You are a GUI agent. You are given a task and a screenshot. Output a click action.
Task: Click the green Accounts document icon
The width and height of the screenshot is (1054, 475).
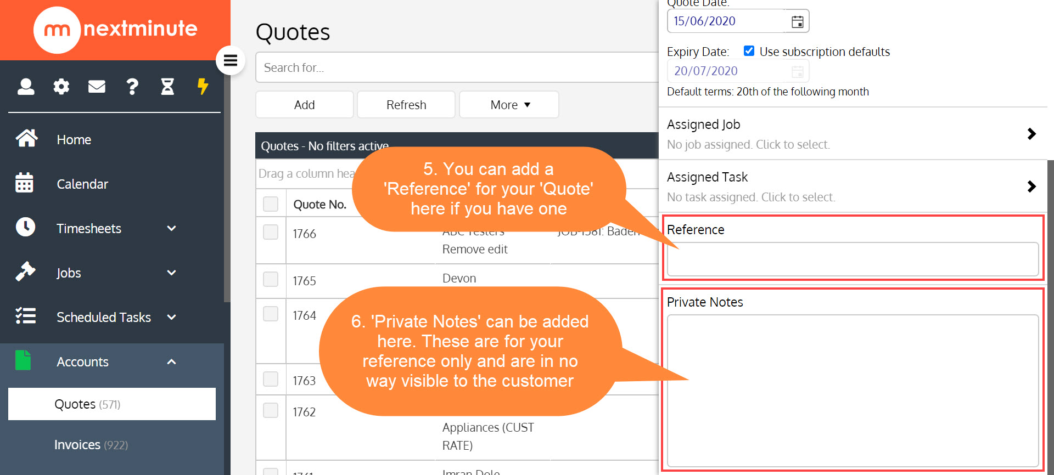coord(23,360)
